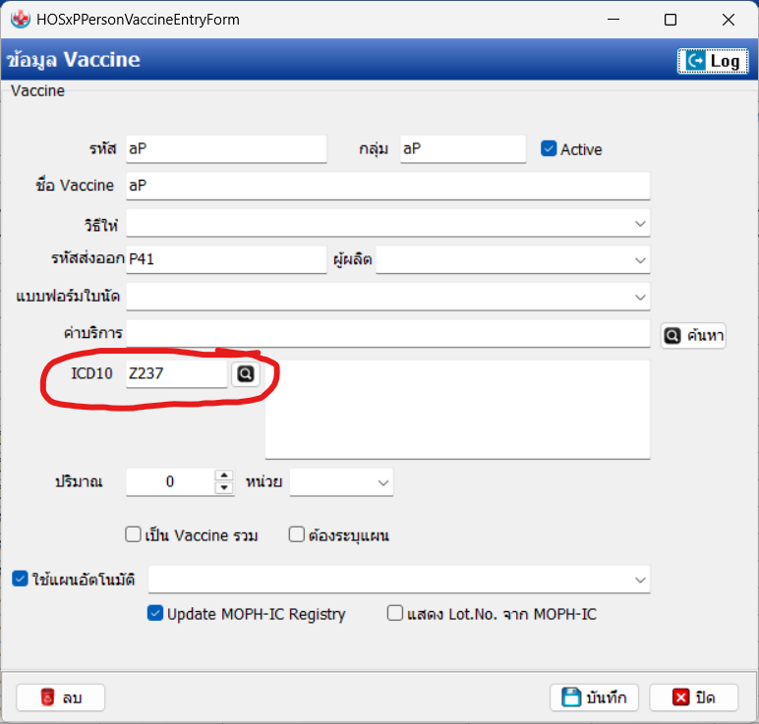The height and width of the screenshot is (724, 759).
Task: Click the red trash delete icon
Action: 47,697
